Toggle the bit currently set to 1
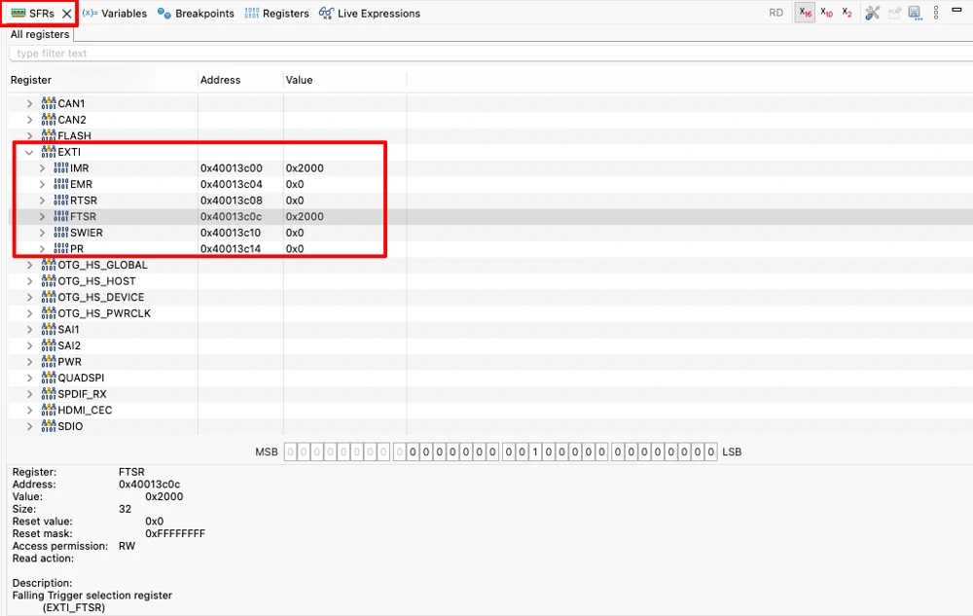 pyautogui.click(x=535, y=452)
